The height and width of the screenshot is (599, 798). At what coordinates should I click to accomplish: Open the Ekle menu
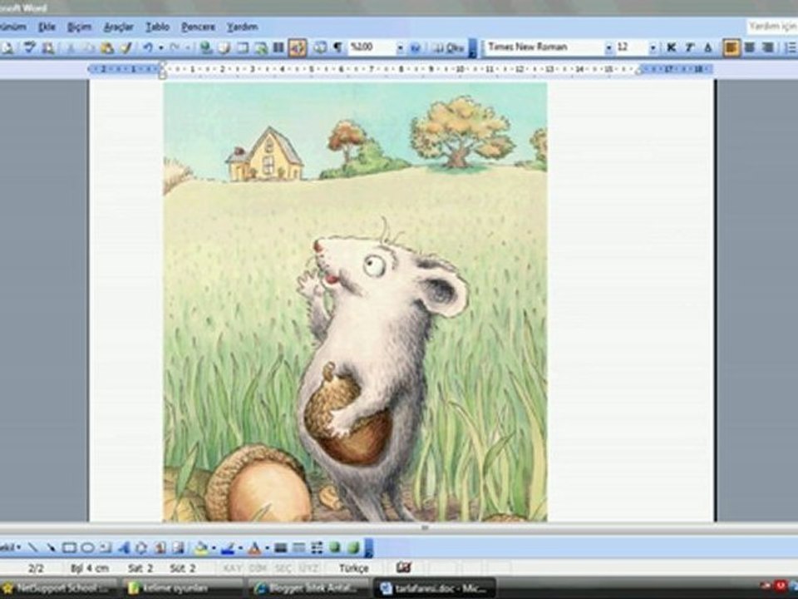pos(47,27)
